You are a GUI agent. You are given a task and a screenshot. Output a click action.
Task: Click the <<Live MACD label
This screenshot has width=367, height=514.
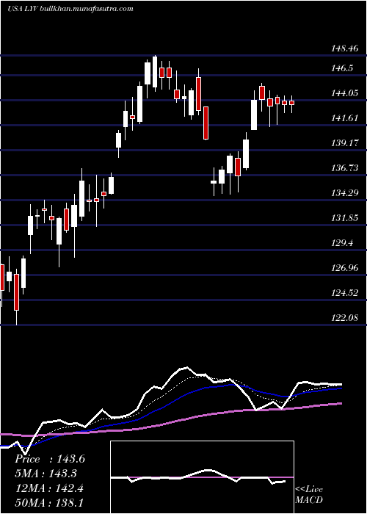309,494
